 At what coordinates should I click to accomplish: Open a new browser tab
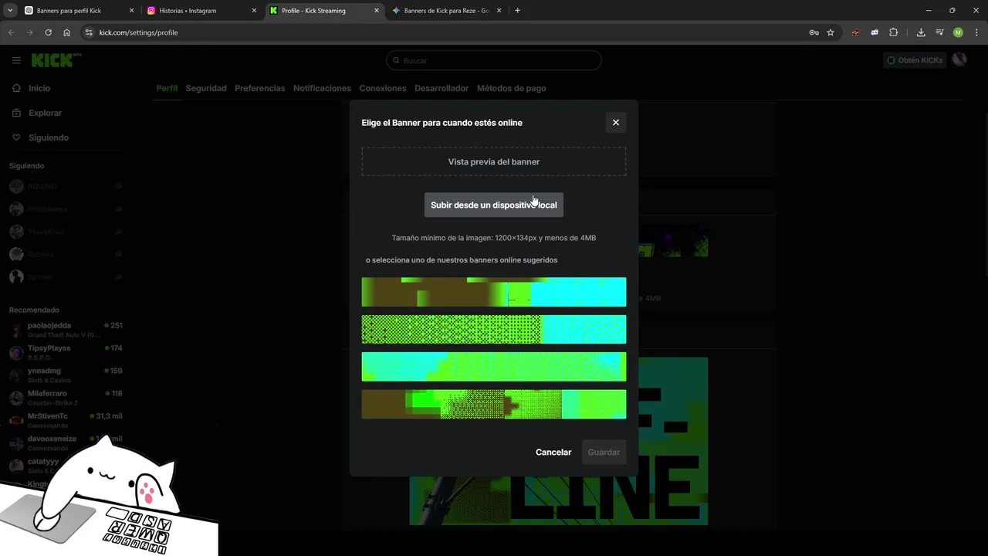(x=517, y=11)
